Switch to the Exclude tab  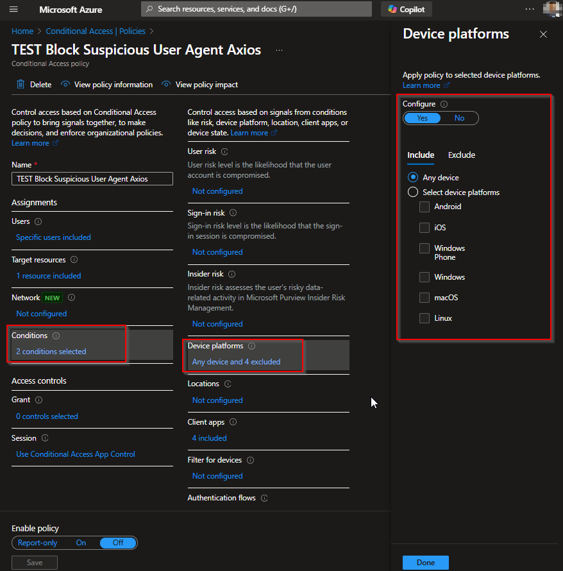click(461, 155)
